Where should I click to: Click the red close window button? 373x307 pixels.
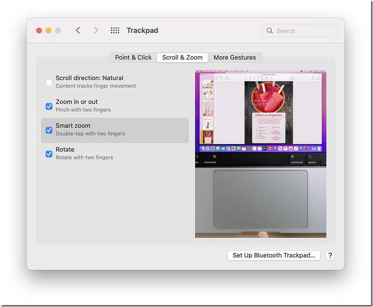(x=39, y=31)
